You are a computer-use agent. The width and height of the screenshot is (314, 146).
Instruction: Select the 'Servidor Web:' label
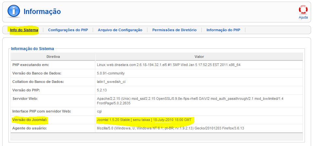25,99
